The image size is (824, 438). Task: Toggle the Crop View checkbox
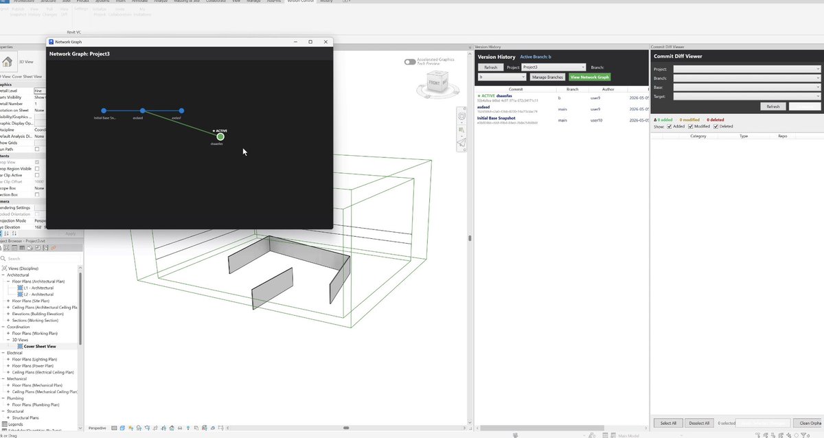(x=37, y=162)
